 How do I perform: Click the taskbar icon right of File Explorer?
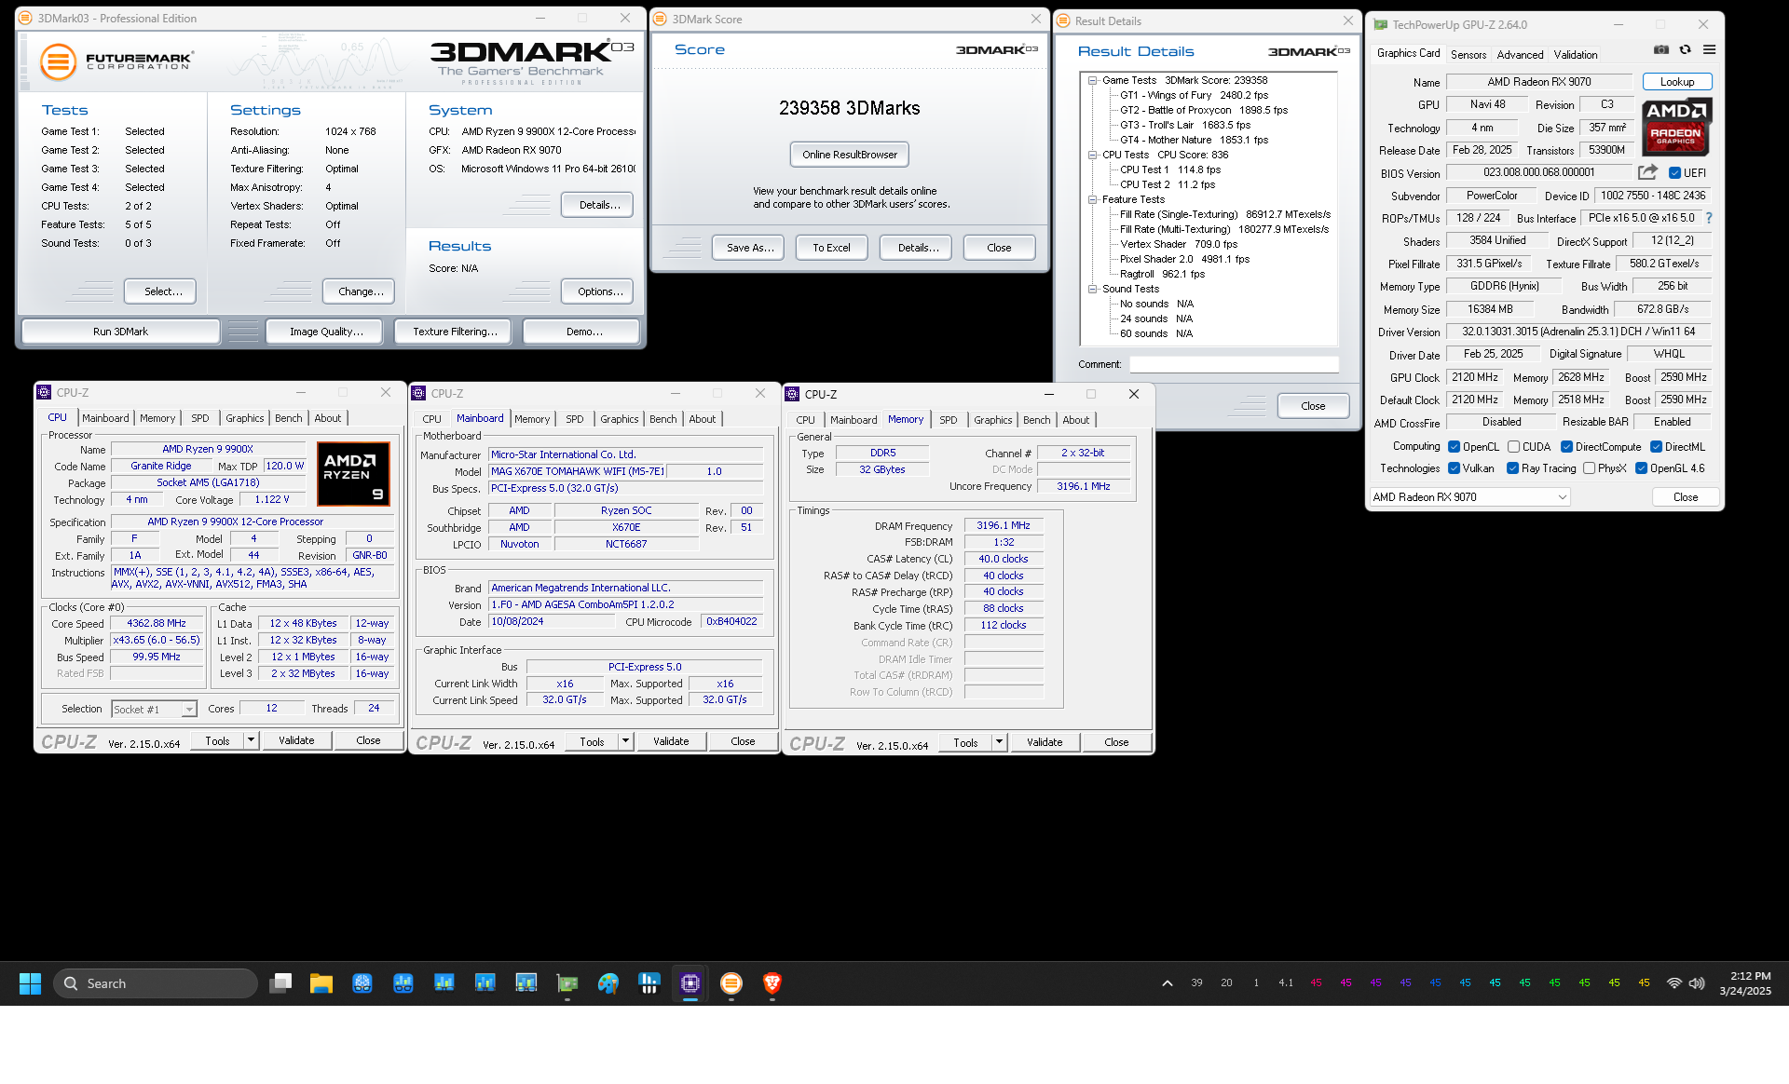point(362,983)
